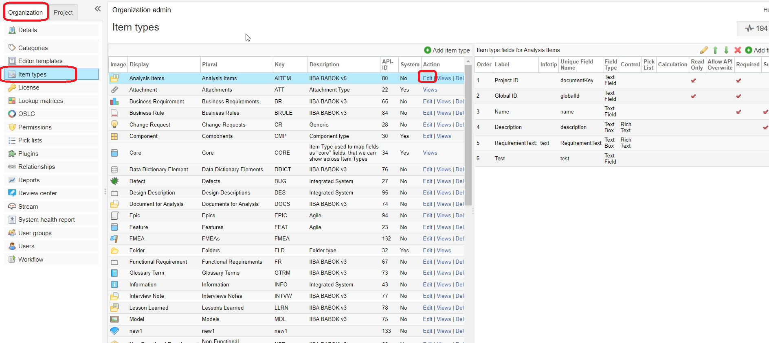
Task: Click Views link for Attachment row
Action: coord(430,90)
